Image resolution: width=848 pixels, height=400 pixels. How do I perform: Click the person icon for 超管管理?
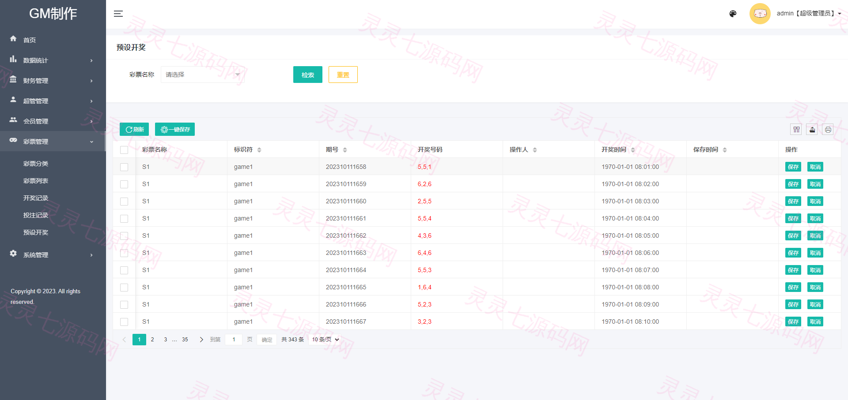coord(13,100)
